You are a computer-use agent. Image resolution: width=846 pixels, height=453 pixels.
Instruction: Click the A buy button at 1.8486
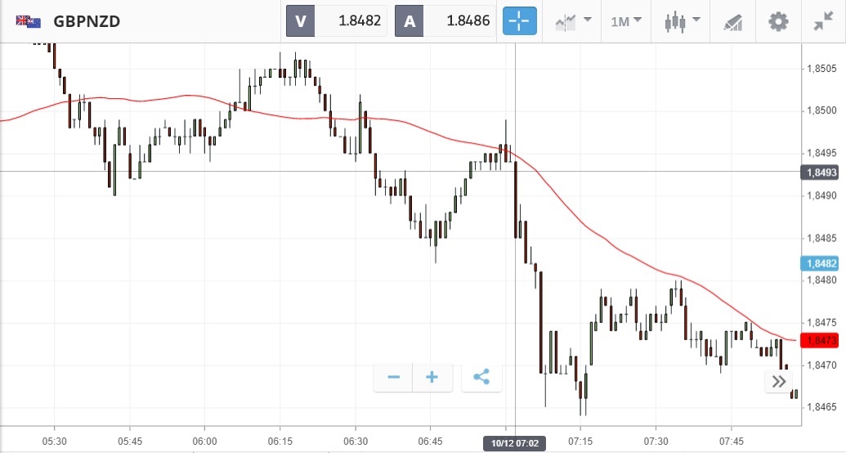(445, 21)
